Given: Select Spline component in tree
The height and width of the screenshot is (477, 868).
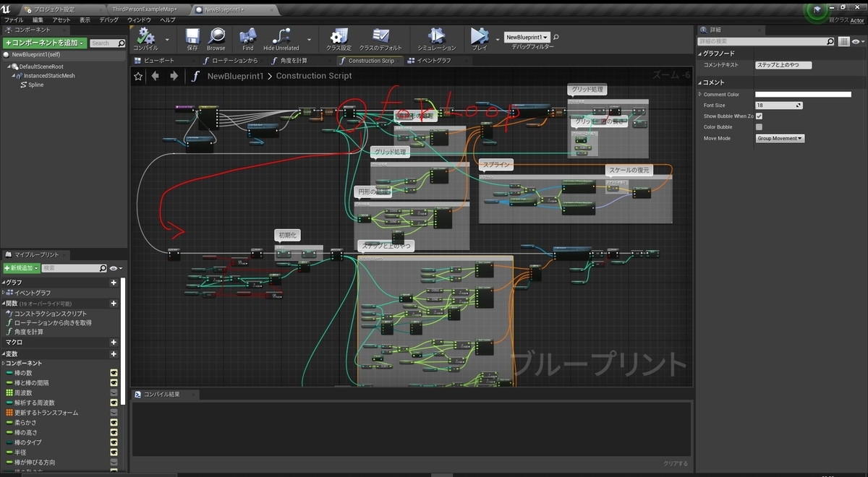Looking at the screenshot, I should [x=35, y=85].
